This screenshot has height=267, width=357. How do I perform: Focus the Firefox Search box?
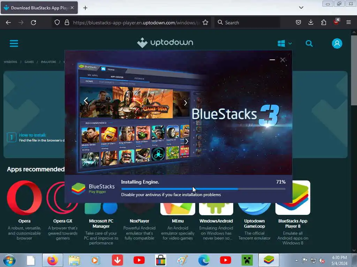point(247,23)
